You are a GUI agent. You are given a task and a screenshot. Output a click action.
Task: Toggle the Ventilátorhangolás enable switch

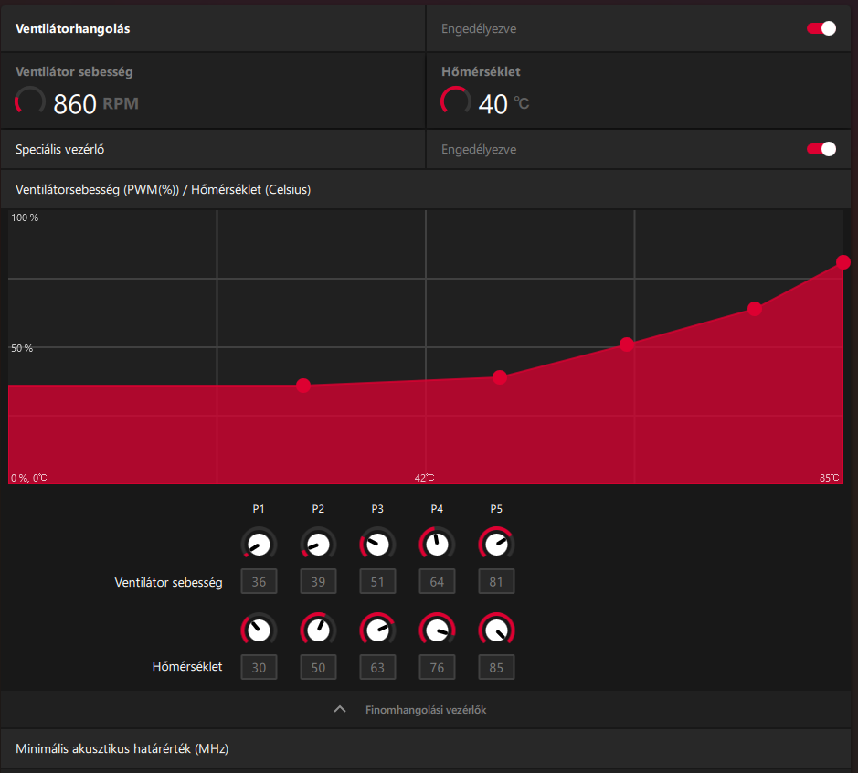click(x=821, y=28)
